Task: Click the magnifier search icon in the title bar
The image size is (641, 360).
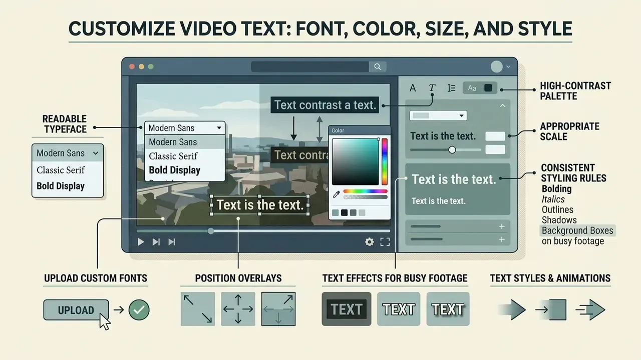Action: (x=378, y=66)
